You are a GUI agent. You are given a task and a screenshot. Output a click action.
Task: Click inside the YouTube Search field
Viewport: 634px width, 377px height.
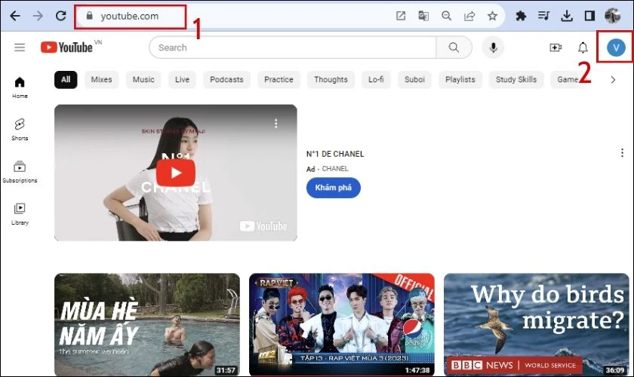[x=293, y=48]
